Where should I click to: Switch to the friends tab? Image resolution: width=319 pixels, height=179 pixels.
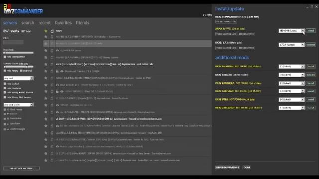click(x=82, y=23)
